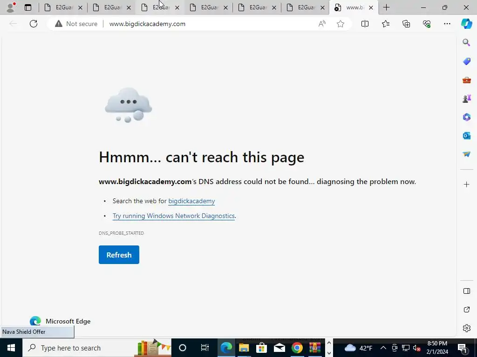This screenshot has height=357, width=477.
Task: Open Cortana circle icon on taskbar
Action: tap(183, 348)
